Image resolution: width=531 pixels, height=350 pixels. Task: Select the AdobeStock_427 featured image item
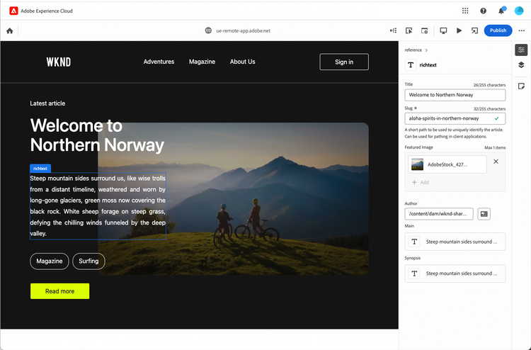click(447, 164)
